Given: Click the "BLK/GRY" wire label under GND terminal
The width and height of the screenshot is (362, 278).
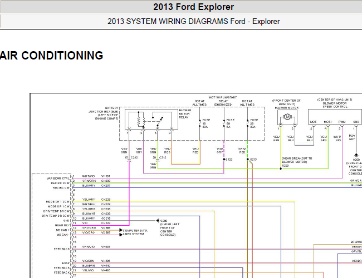Looking at the screenshot, I should point(352,137).
